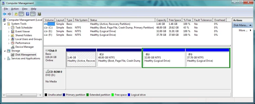The width and height of the screenshot is (255, 104).
Task: Click the blue Logical drive legend swatch
Action: point(129,95)
